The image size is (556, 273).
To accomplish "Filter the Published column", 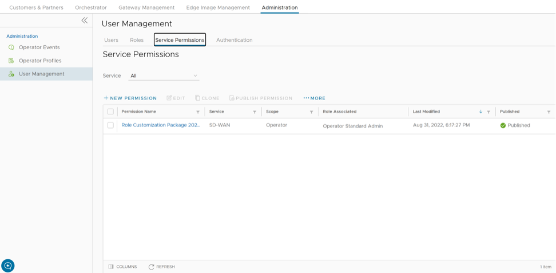I will 549,112.
